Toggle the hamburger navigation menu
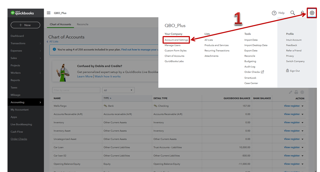This screenshot has width=320, height=172. 49,13
